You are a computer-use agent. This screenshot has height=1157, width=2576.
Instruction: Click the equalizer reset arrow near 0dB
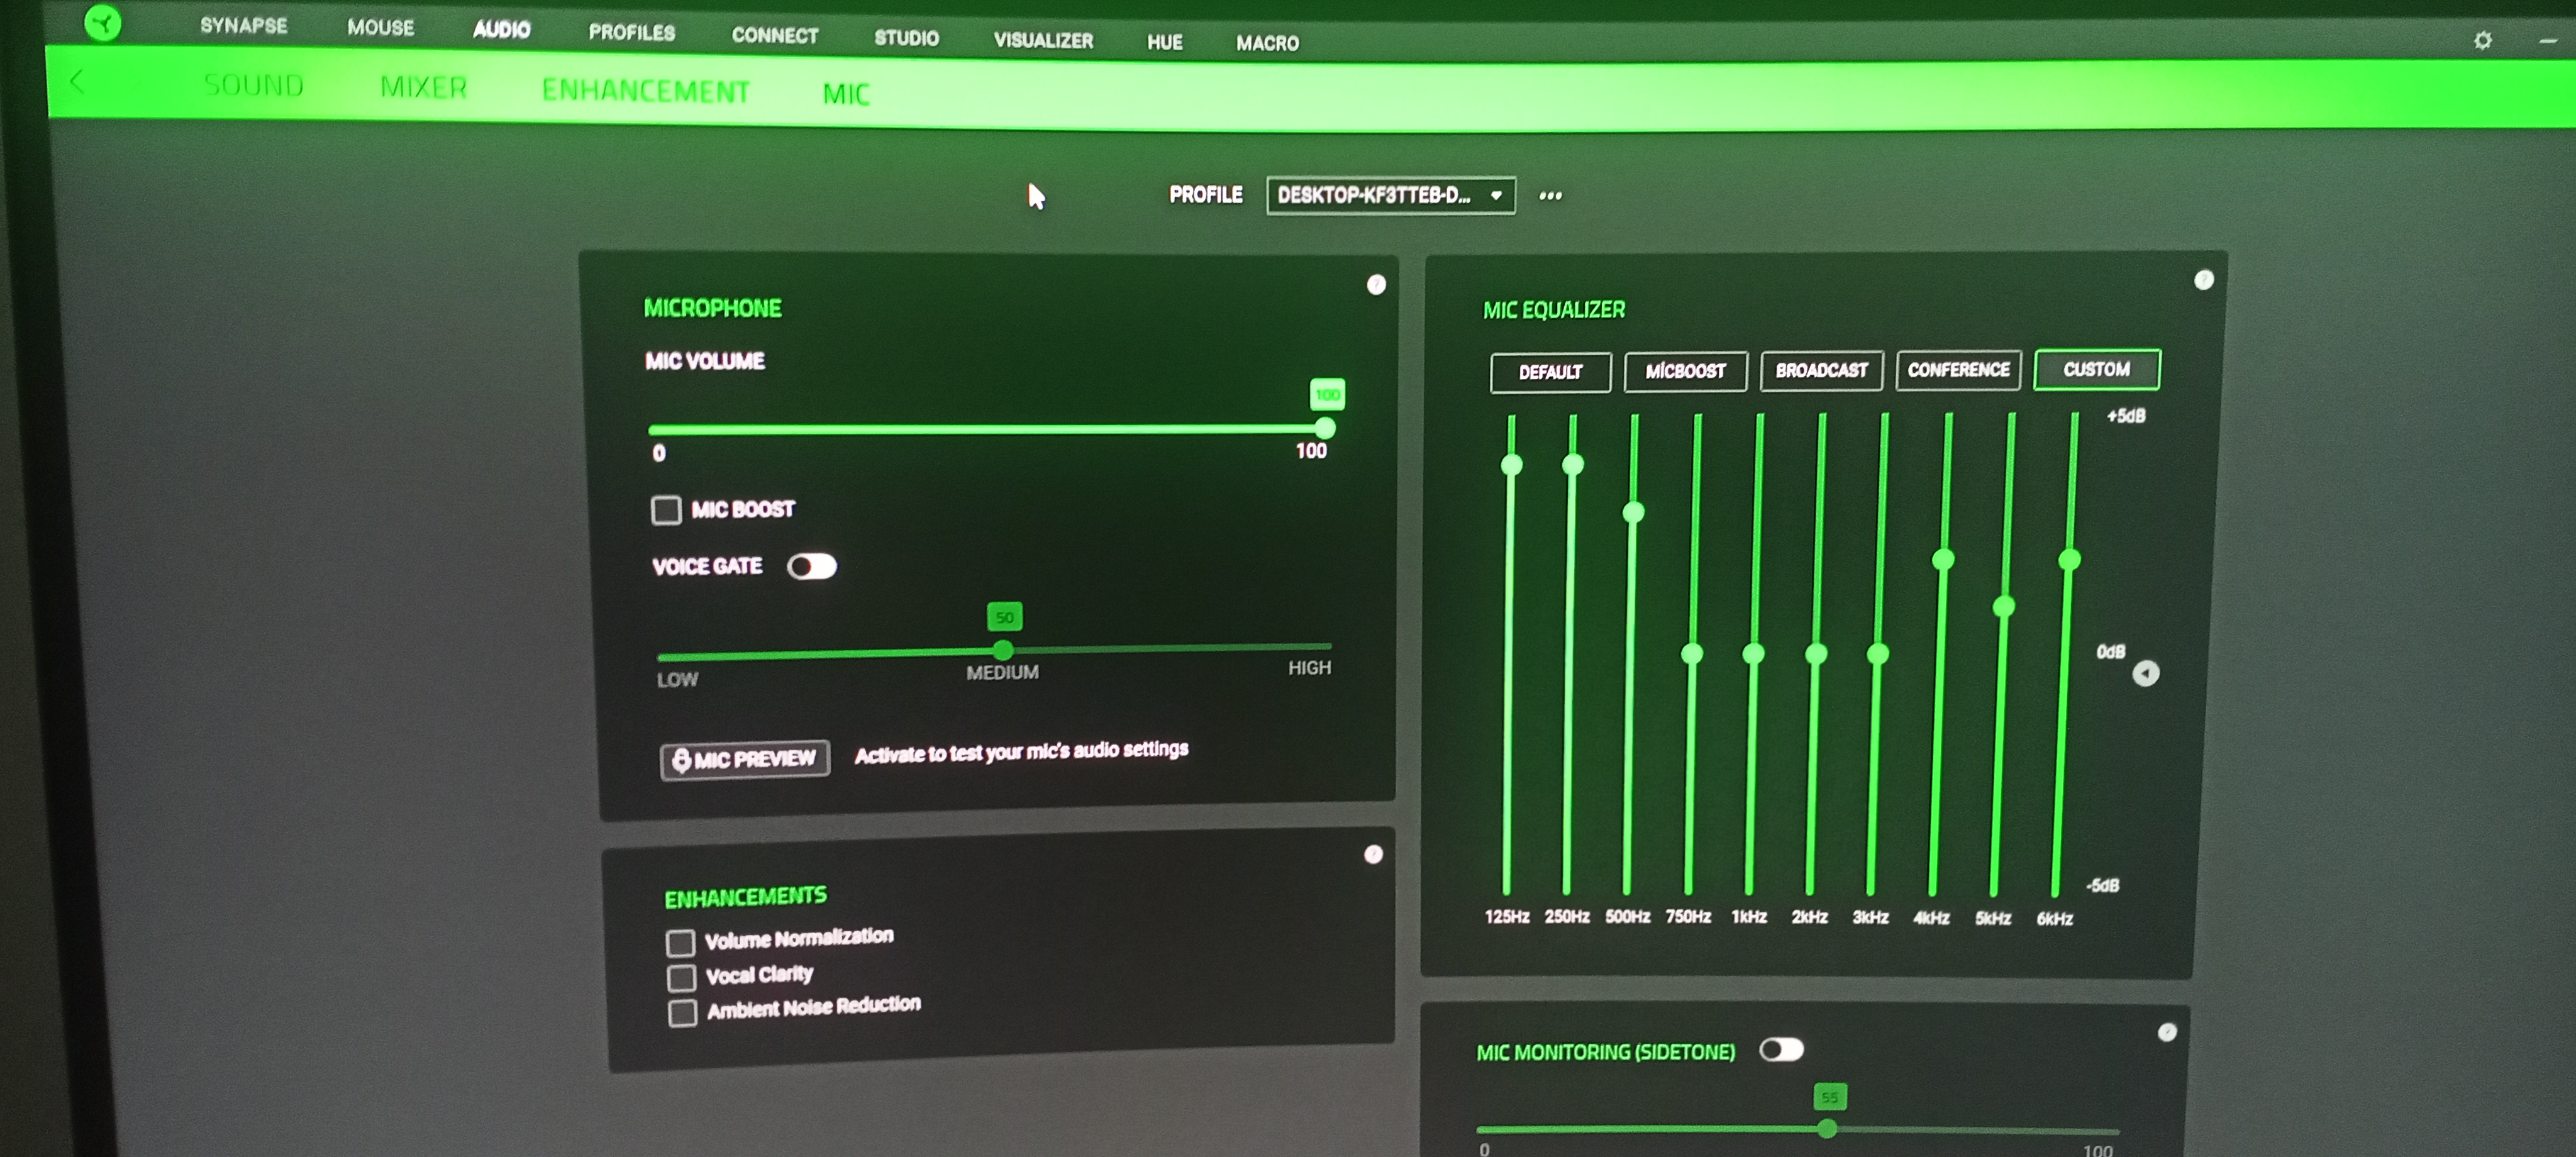tap(2145, 673)
